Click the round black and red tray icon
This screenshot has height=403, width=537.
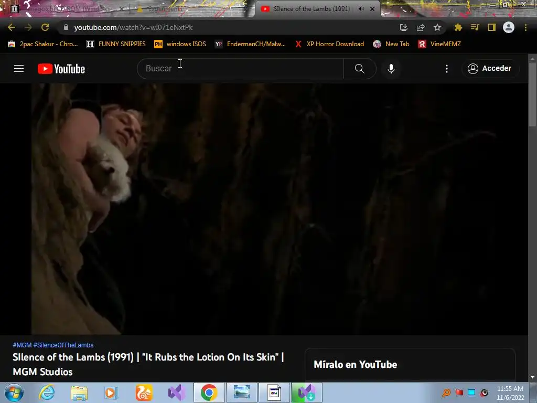click(x=484, y=393)
